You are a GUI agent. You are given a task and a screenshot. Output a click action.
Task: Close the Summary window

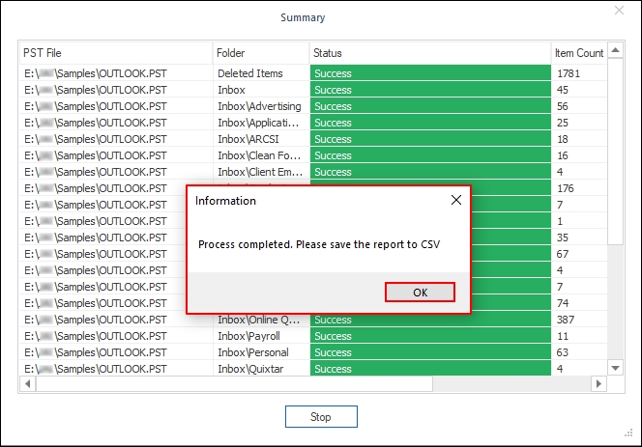click(619, 11)
